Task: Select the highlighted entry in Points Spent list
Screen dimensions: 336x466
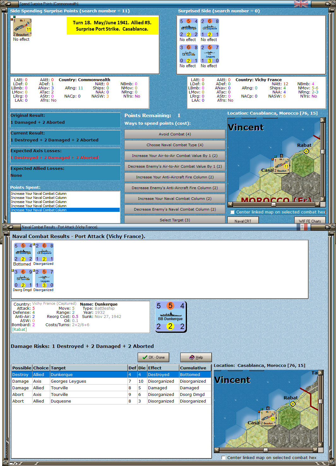Action: coord(65,210)
